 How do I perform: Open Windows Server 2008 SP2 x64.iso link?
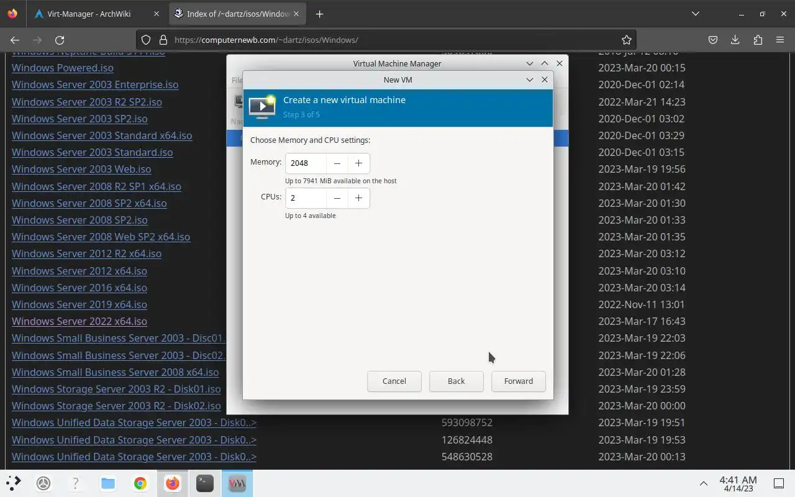coord(89,203)
